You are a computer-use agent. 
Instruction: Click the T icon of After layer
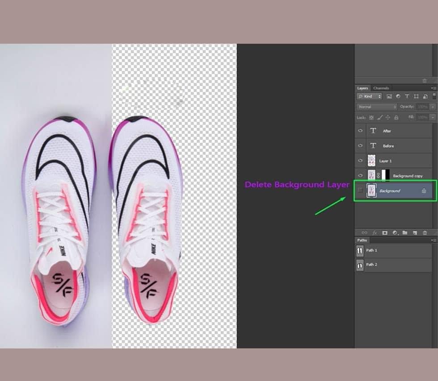[x=373, y=131]
